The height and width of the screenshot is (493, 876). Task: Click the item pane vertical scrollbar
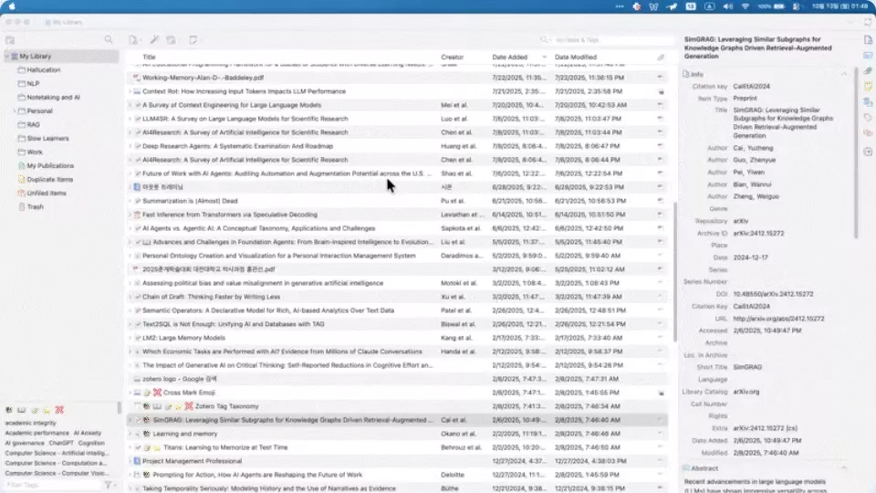pos(856,153)
